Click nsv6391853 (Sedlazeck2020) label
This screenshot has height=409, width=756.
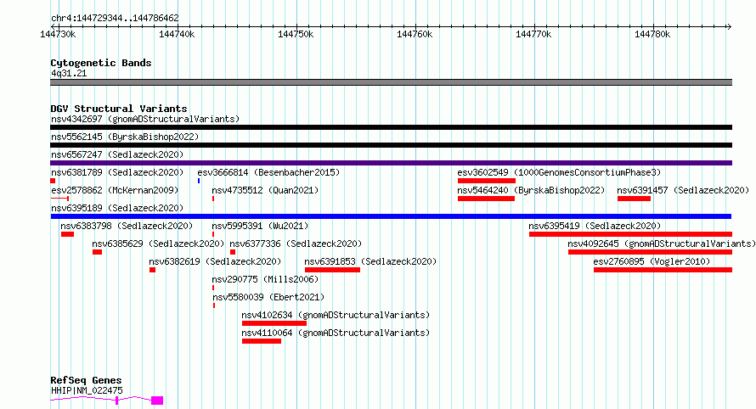370,261
